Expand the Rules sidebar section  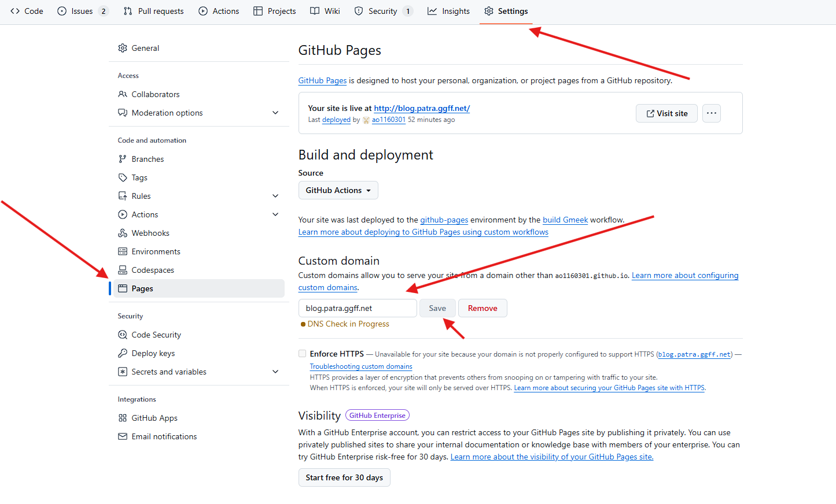pos(275,196)
